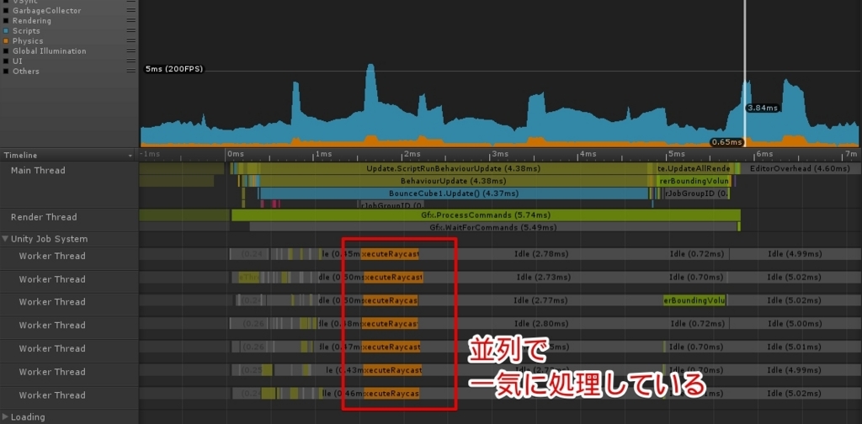Toggle the Rendering category swatch
Screen dimensions: 862x424
[6, 21]
